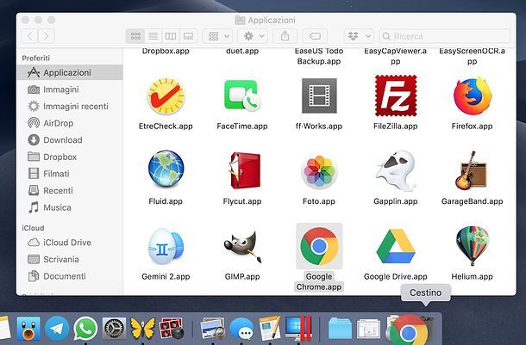This screenshot has height=345, width=526.
Task: Open the item grouping dropdown
Action: (218, 36)
